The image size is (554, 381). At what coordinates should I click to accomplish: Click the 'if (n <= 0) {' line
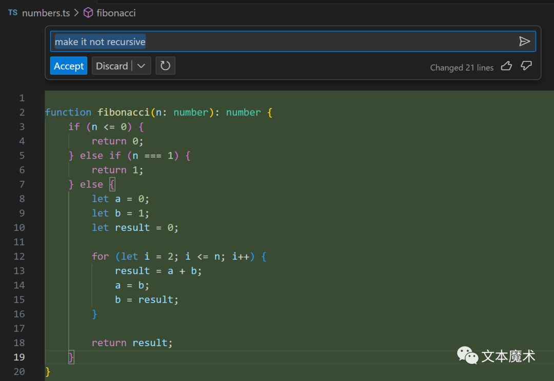point(106,126)
